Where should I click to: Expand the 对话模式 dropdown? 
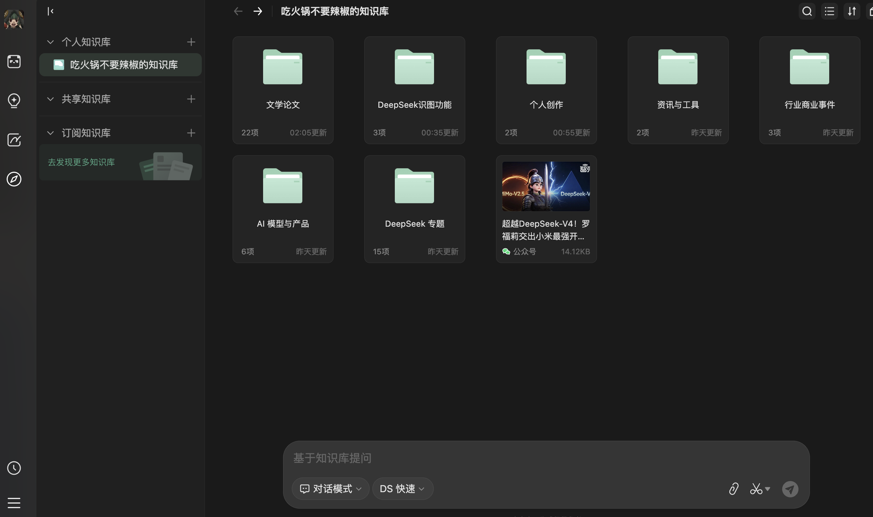[330, 489]
